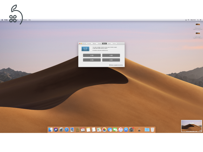Open the Help menu
Screen dimensions: 203x152
coord(29,20)
